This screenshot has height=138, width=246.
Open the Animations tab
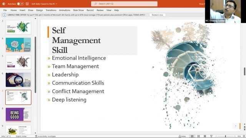tap(65, 10)
